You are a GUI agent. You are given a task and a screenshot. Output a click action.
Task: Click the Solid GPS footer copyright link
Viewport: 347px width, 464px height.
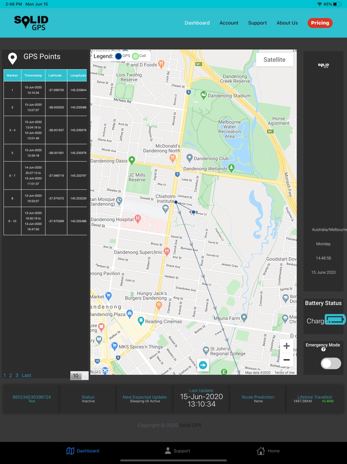coord(191,425)
